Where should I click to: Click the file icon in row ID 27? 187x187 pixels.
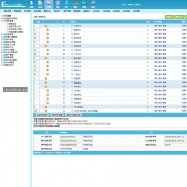click(48, 38)
